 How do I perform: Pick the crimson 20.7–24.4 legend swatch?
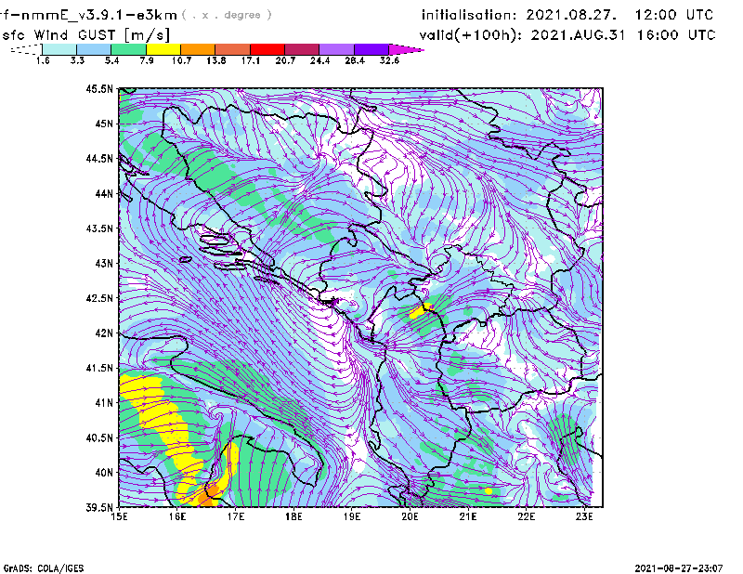pyautogui.click(x=302, y=49)
